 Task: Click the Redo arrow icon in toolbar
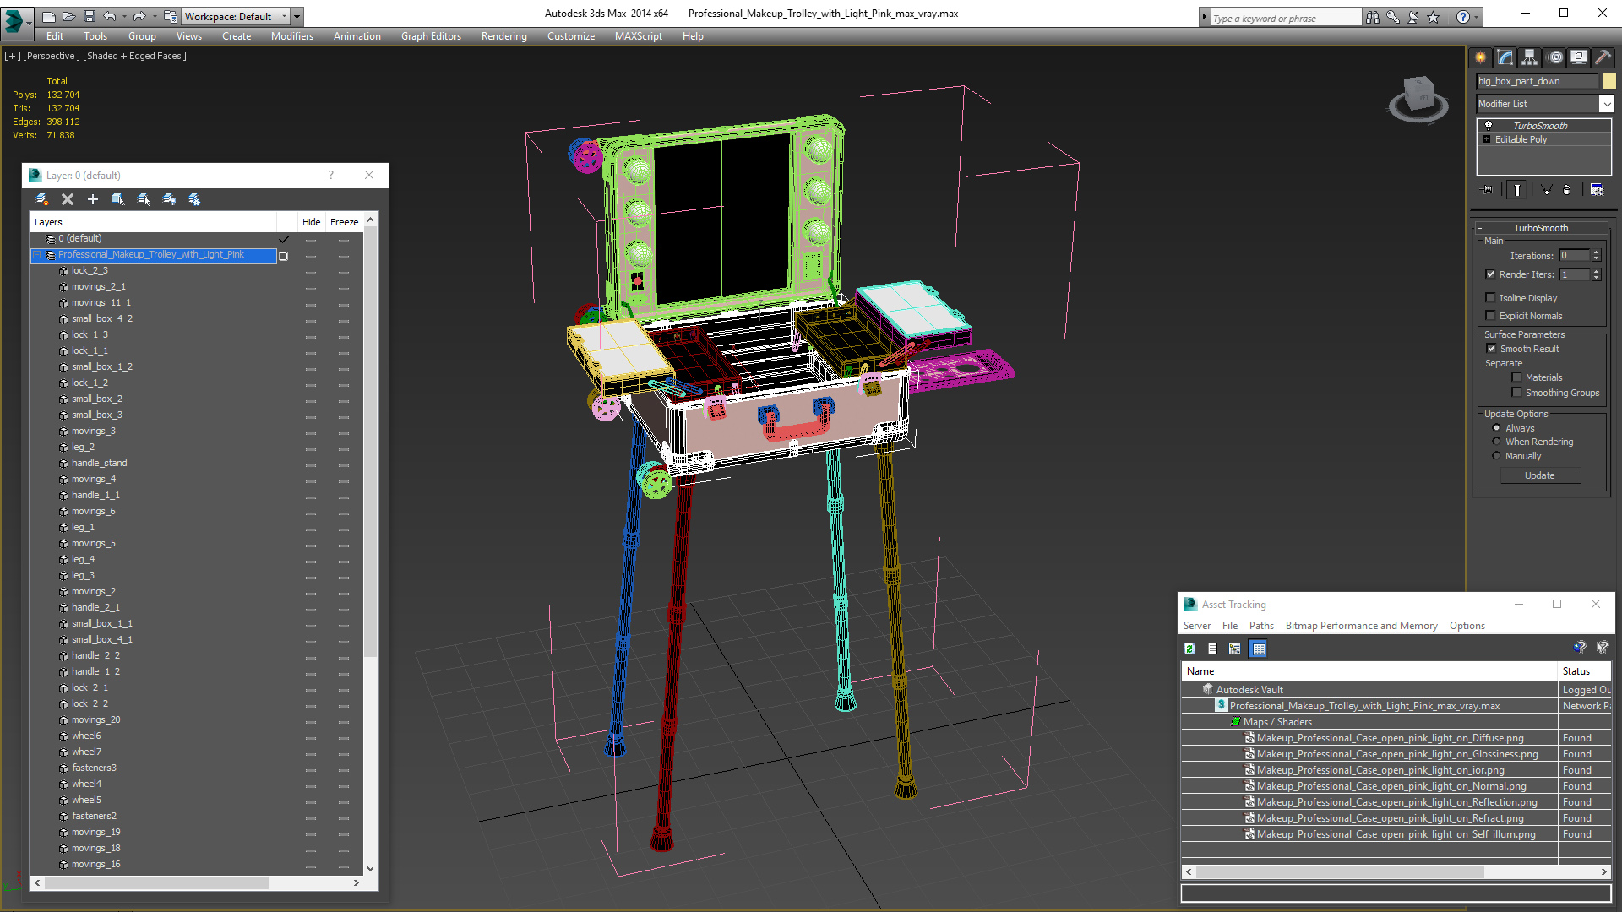point(139,17)
